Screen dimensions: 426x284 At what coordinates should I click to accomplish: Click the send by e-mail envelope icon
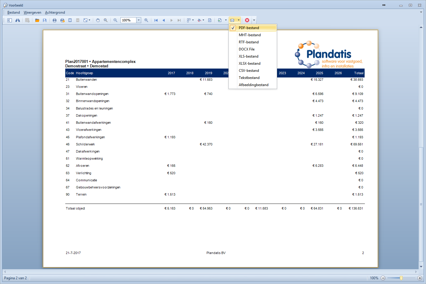[x=232, y=20]
